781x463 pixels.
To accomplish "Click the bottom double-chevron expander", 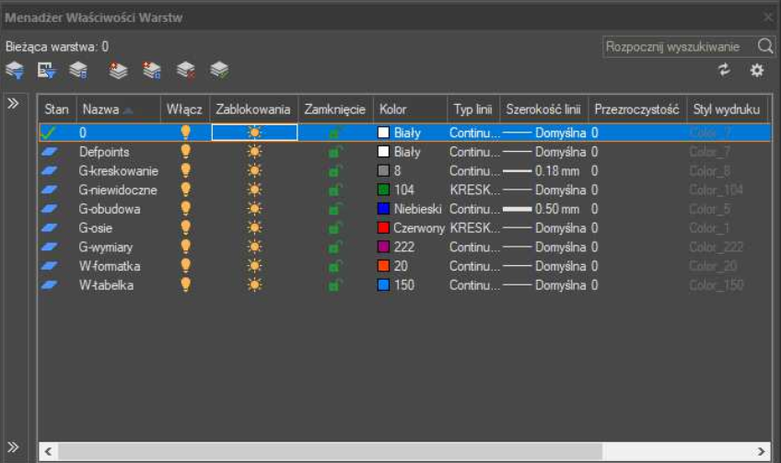I will [x=14, y=447].
